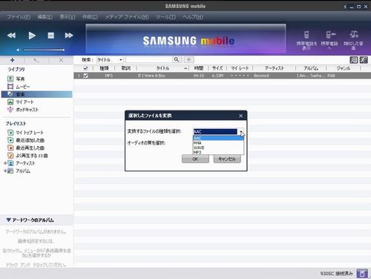
Task: Sort by the 時間 column header
Action: [198, 68]
